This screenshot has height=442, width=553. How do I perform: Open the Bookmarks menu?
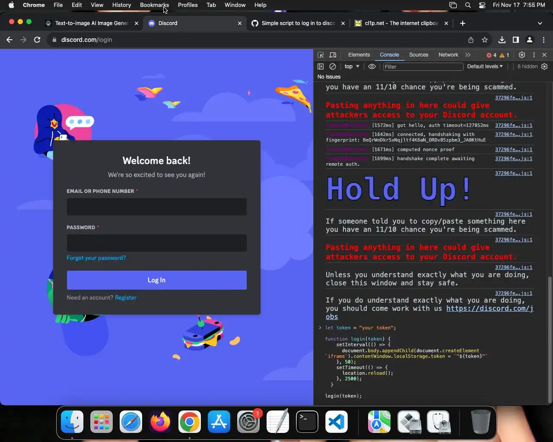154,5
